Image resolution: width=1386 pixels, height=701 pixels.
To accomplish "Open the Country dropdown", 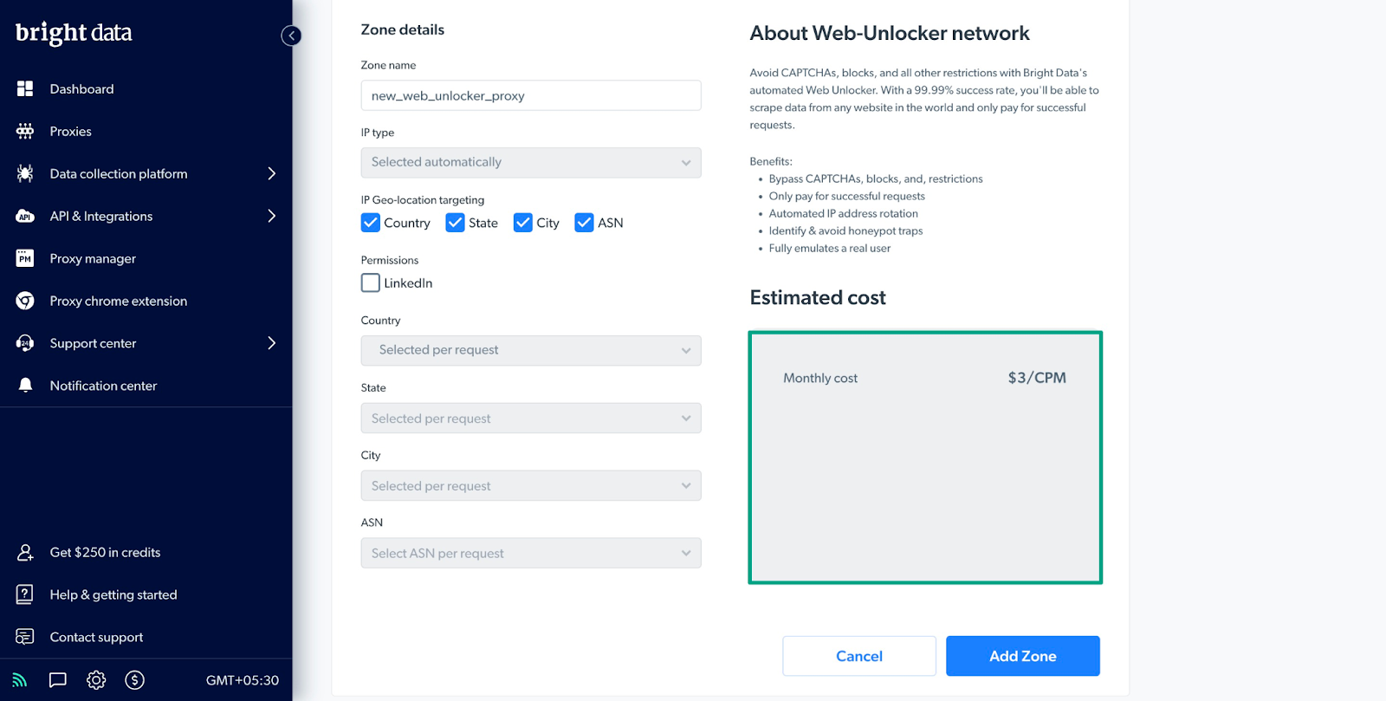I will 530,350.
